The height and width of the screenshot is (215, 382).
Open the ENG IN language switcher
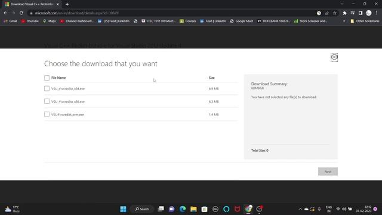[x=329, y=209]
